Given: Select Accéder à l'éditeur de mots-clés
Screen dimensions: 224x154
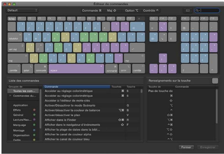Looking at the screenshot, I should 91,101.
